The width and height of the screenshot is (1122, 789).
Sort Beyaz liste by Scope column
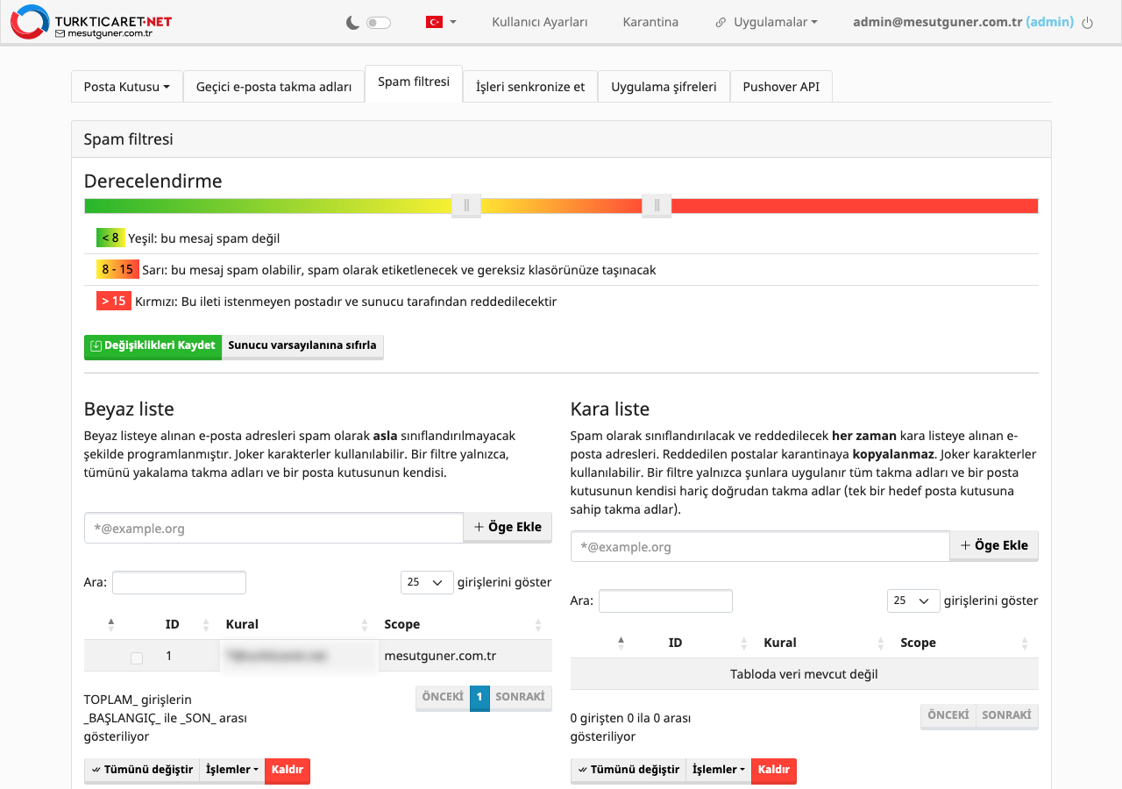(x=465, y=624)
